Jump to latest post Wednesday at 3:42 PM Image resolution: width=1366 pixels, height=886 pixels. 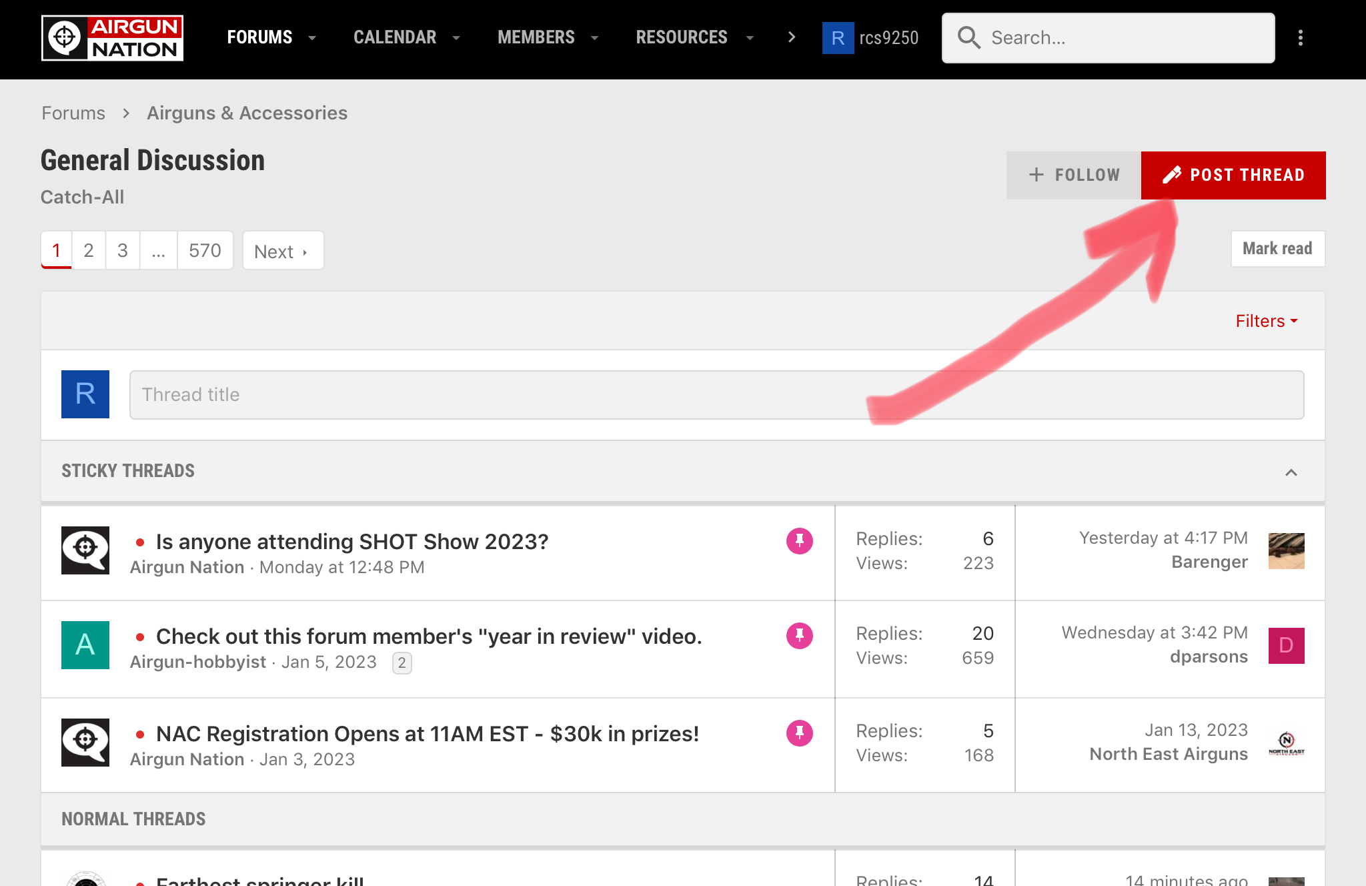pos(1155,632)
